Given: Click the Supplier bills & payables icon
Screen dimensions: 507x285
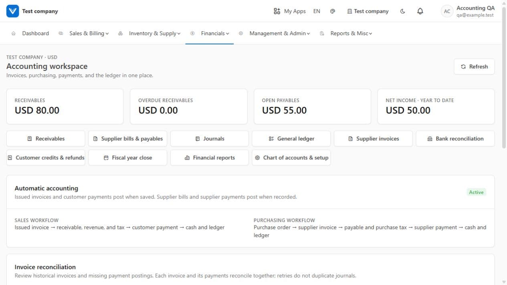Looking at the screenshot, I should [95, 139].
